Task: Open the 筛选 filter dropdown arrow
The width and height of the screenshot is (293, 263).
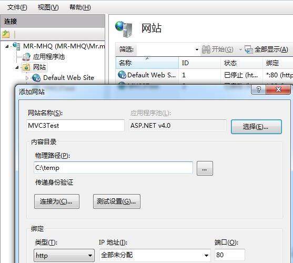Action: (197, 49)
